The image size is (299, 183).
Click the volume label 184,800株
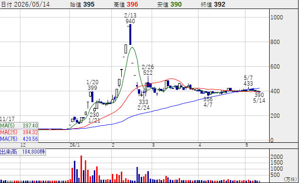(34, 152)
